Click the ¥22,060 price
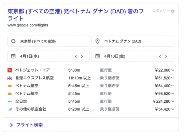Image resolution: width=185 pixels, height=137 pixels. (165, 70)
